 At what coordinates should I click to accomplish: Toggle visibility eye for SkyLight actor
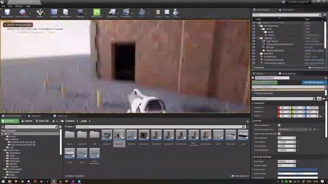(254, 48)
